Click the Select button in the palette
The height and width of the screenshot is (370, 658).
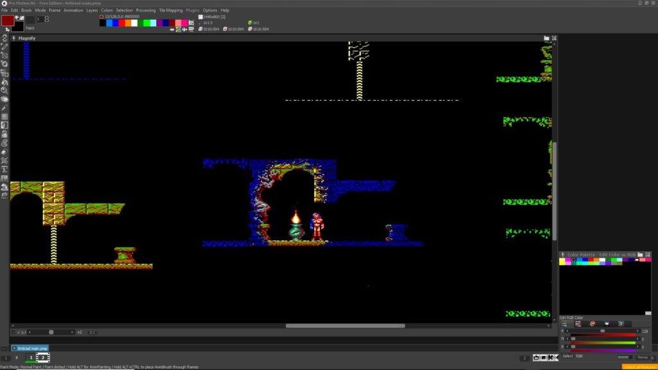(568, 356)
